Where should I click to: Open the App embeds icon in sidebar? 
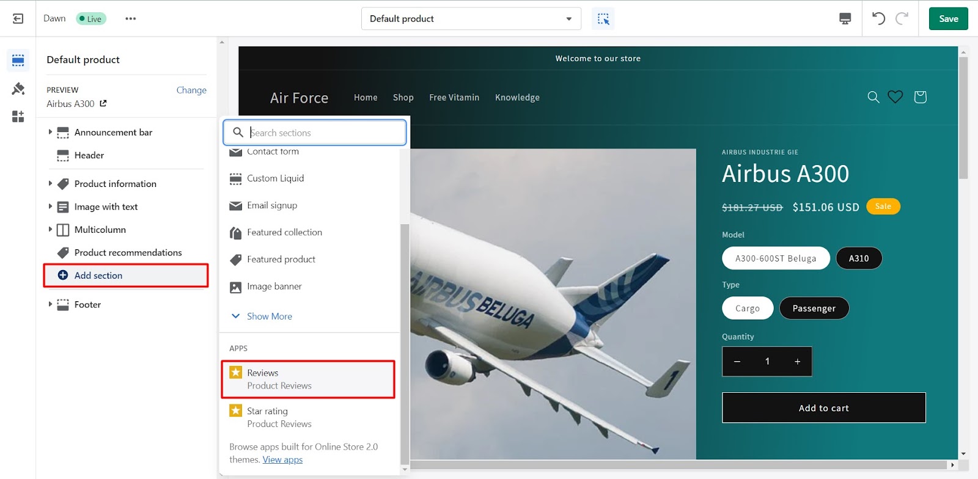tap(18, 116)
